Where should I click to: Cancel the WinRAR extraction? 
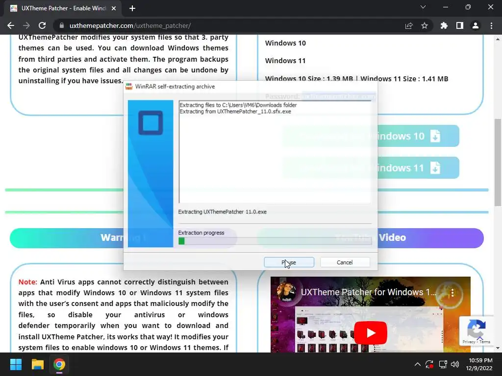(x=345, y=262)
